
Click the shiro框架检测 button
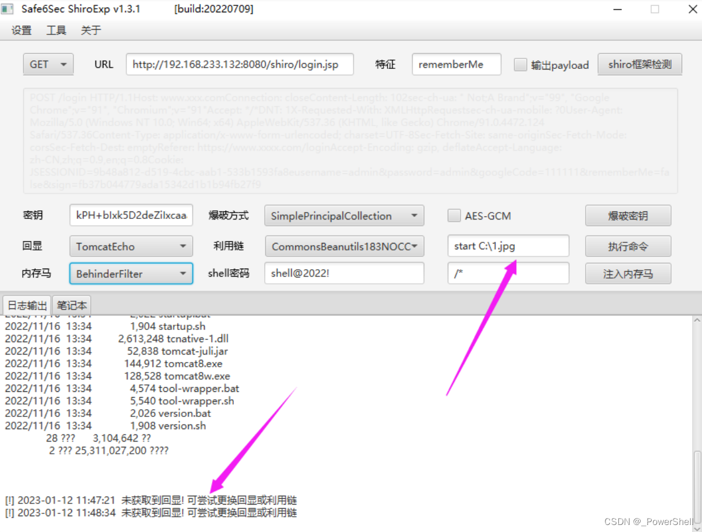point(640,64)
